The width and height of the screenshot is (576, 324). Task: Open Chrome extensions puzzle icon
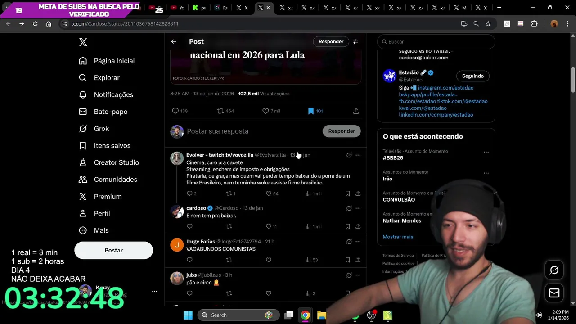click(x=534, y=24)
